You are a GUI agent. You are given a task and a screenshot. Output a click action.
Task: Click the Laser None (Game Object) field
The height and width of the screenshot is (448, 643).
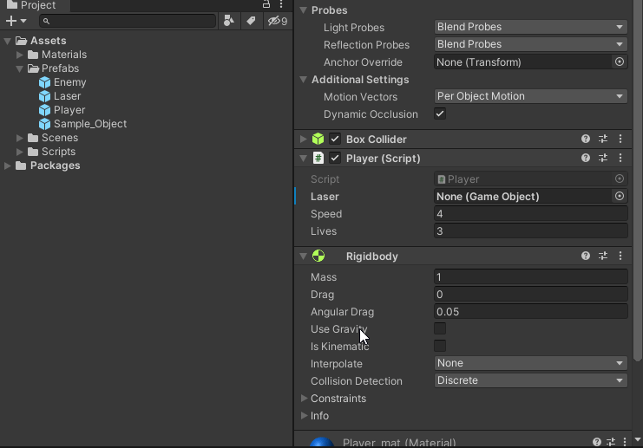click(523, 197)
